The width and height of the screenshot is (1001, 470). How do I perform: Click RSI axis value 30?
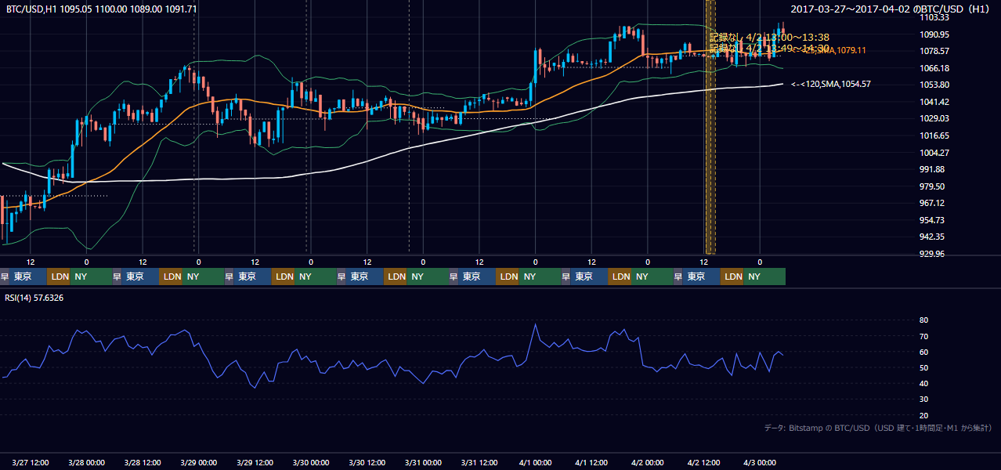(923, 399)
